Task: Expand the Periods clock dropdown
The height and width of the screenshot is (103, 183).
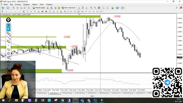Action: point(119,8)
